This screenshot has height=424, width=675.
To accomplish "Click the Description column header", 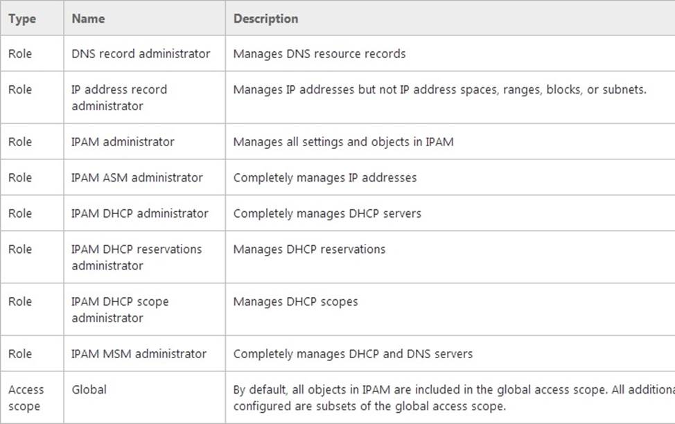I will coord(265,19).
